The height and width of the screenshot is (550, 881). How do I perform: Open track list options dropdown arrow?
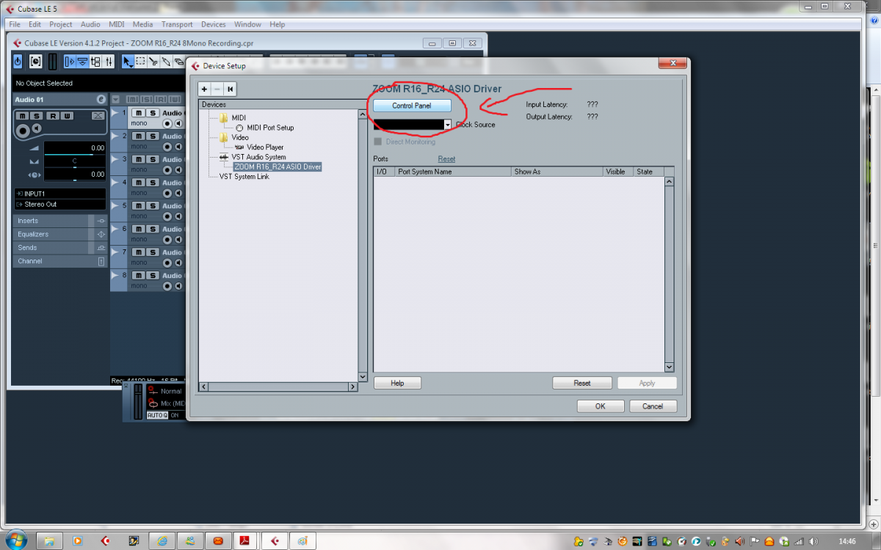(x=115, y=99)
